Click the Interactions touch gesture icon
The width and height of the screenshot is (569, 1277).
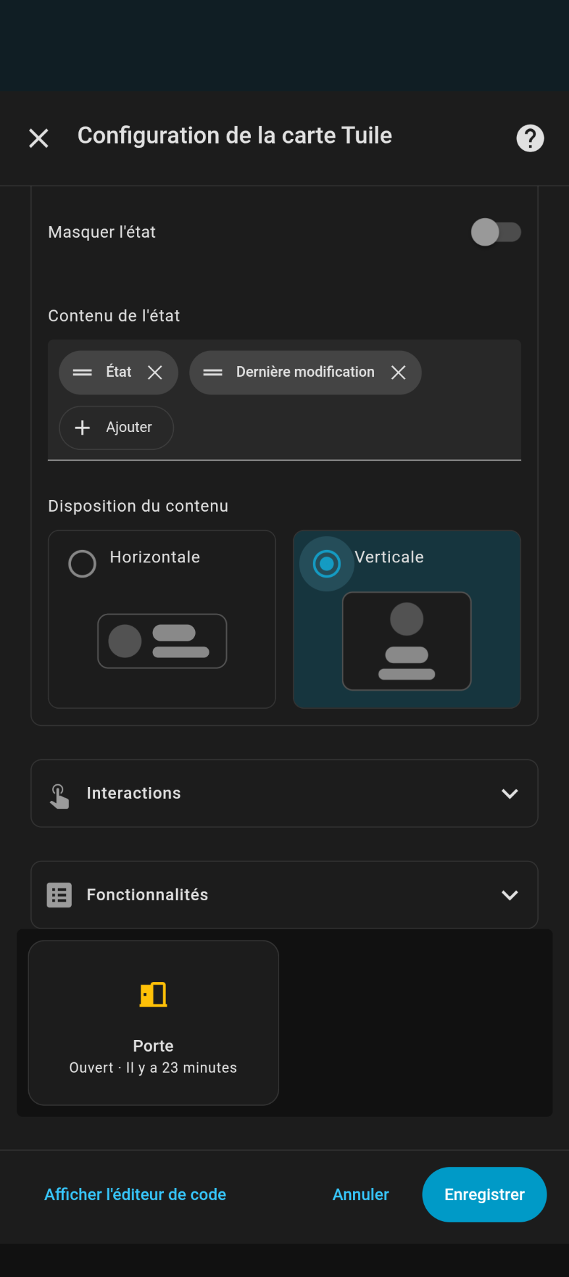click(x=59, y=796)
